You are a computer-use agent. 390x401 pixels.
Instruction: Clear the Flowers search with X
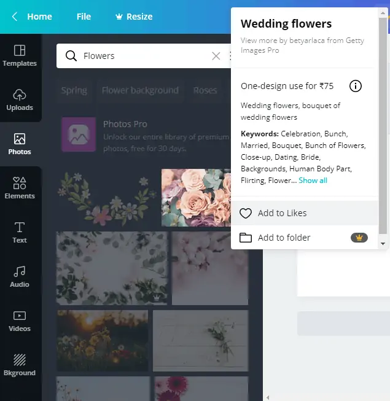(x=216, y=56)
